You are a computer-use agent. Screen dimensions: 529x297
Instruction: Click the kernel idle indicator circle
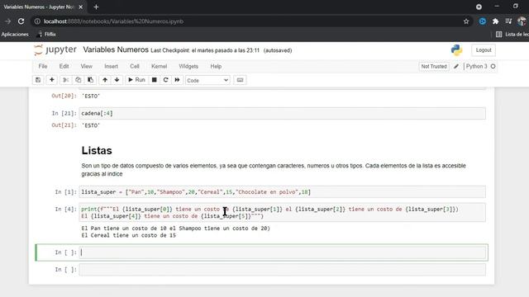click(493, 66)
